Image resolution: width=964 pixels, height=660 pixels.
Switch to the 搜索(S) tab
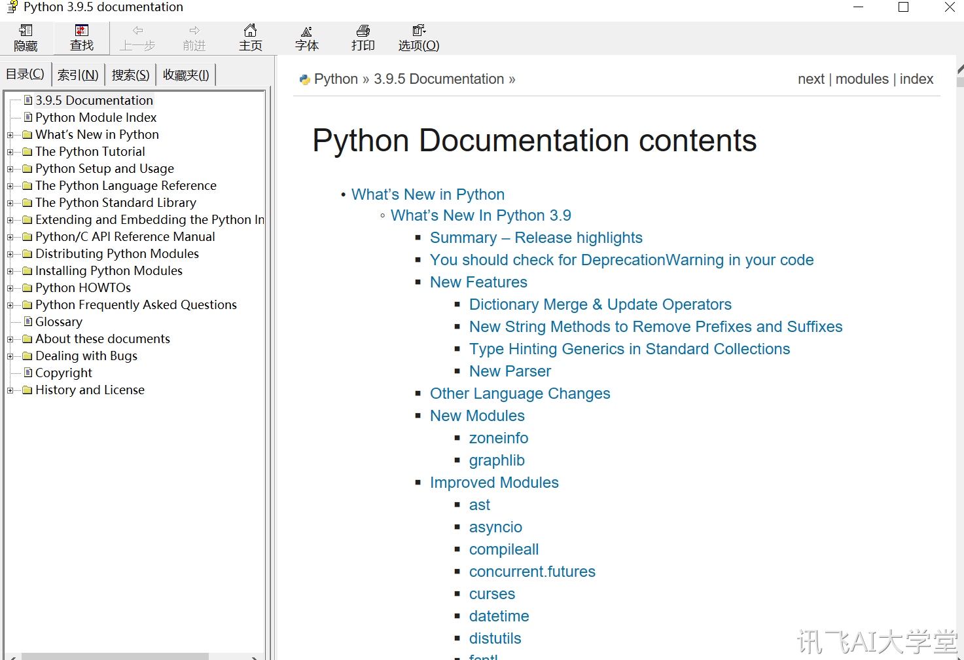130,75
